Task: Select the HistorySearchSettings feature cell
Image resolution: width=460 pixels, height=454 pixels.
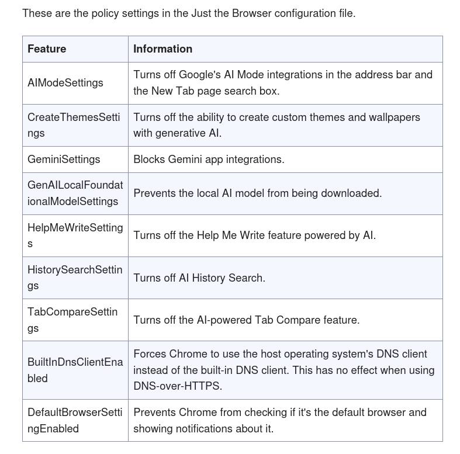Action: [x=75, y=278]
